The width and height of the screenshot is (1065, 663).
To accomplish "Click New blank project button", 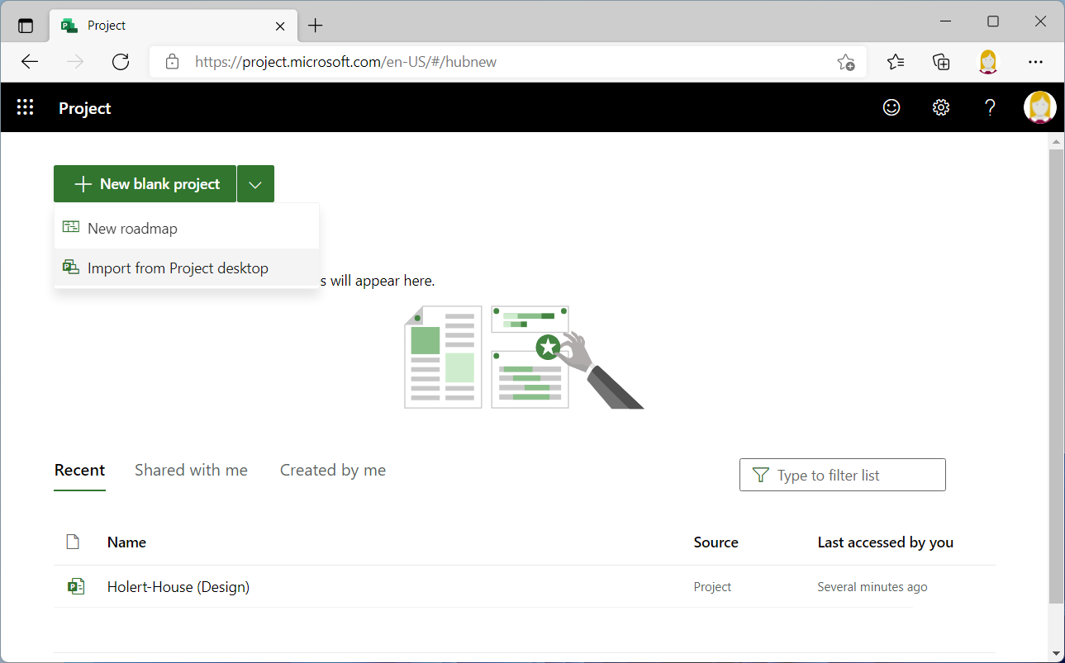I will coord(145,184).
